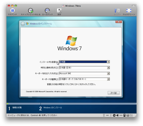143x126 pixels.
Task: Click the shared folders icon in the status bar
Action: coord(131,115)
